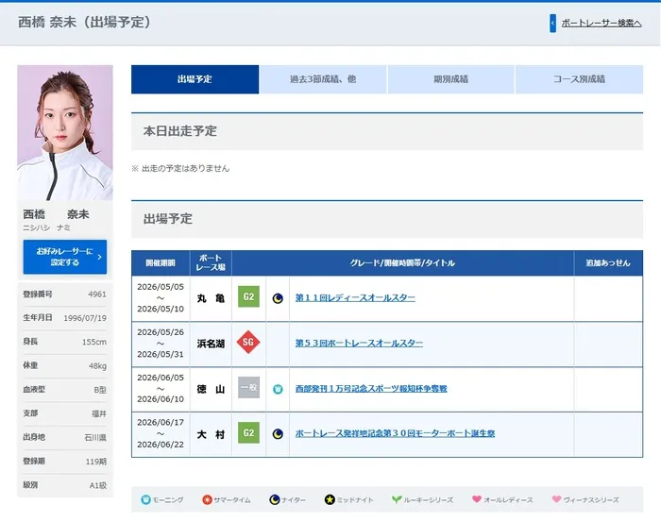The image size is (661, 522).
Task: Click morning clock icon in 徳山 row
Action: pyautogui.click(x=278, y=389)
